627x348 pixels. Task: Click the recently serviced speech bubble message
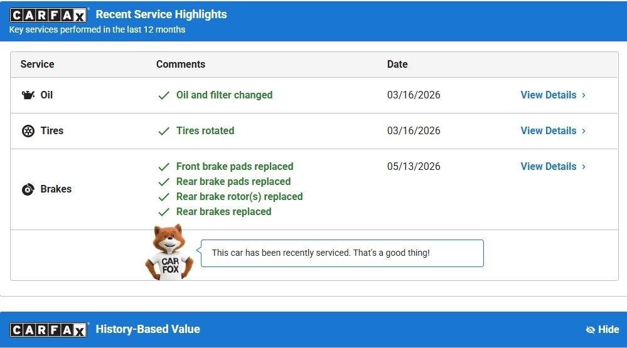click(342, 253)
